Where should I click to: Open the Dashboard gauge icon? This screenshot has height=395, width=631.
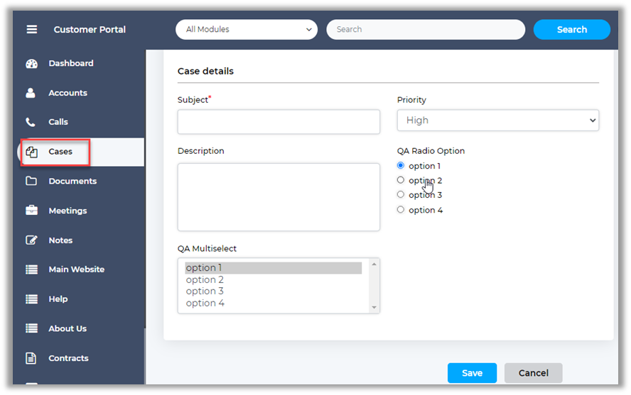coord(31,63)
